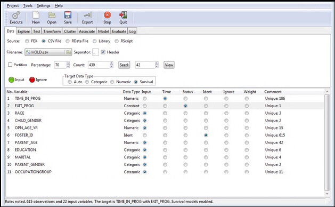Click the folder icon in Filename chooser

point(68,52)
